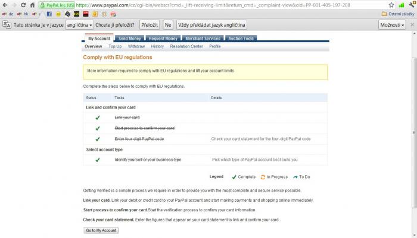This screenshot has width=417, height=238.
Task: Bookmark this page with the star icon
Action: [x=392, y=5]
